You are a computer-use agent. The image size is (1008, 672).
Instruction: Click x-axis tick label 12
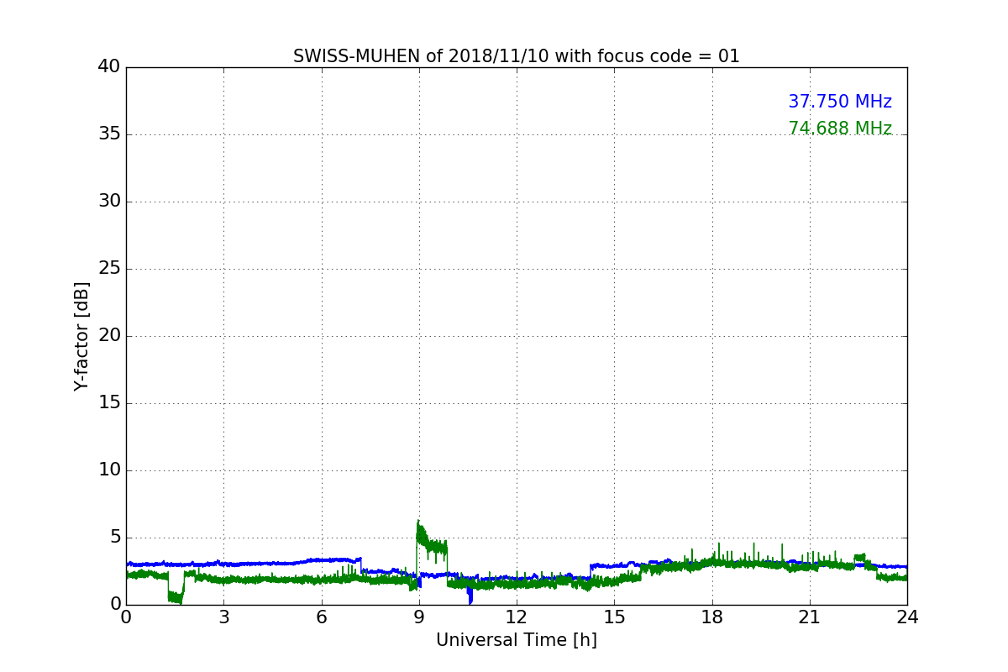(516, 617)
